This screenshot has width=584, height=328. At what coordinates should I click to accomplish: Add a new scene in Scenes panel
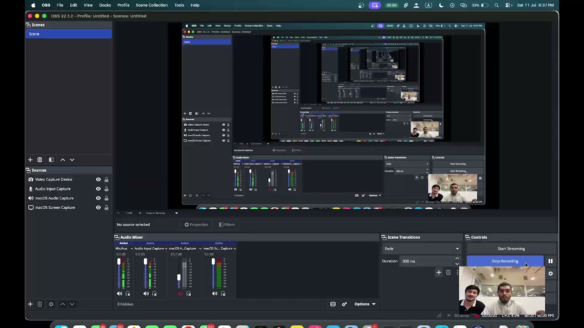coord(30,160)
